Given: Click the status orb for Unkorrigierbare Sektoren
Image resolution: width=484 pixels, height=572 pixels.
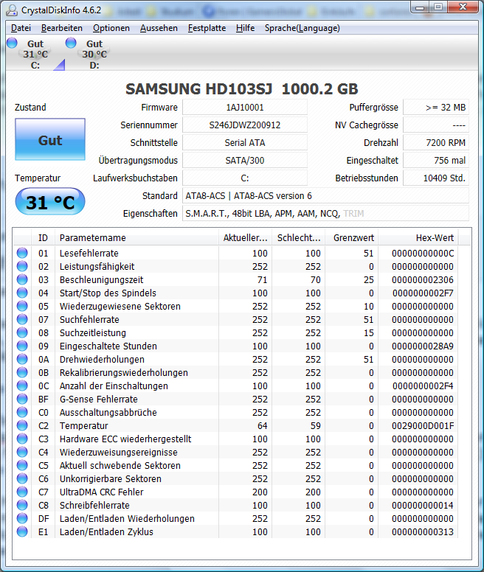Looking at the screenshot, I should click(22, 478).
